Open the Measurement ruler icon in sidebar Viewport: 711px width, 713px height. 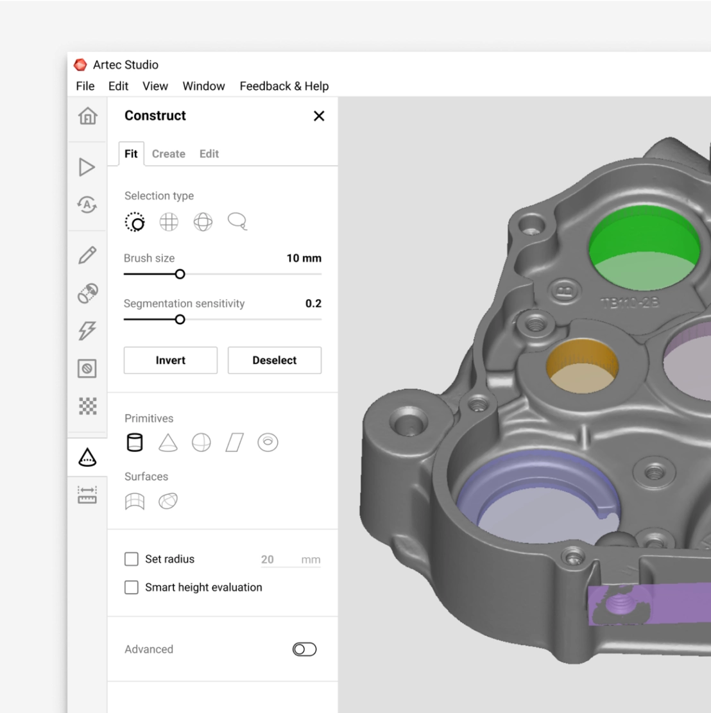coord(87,495)
